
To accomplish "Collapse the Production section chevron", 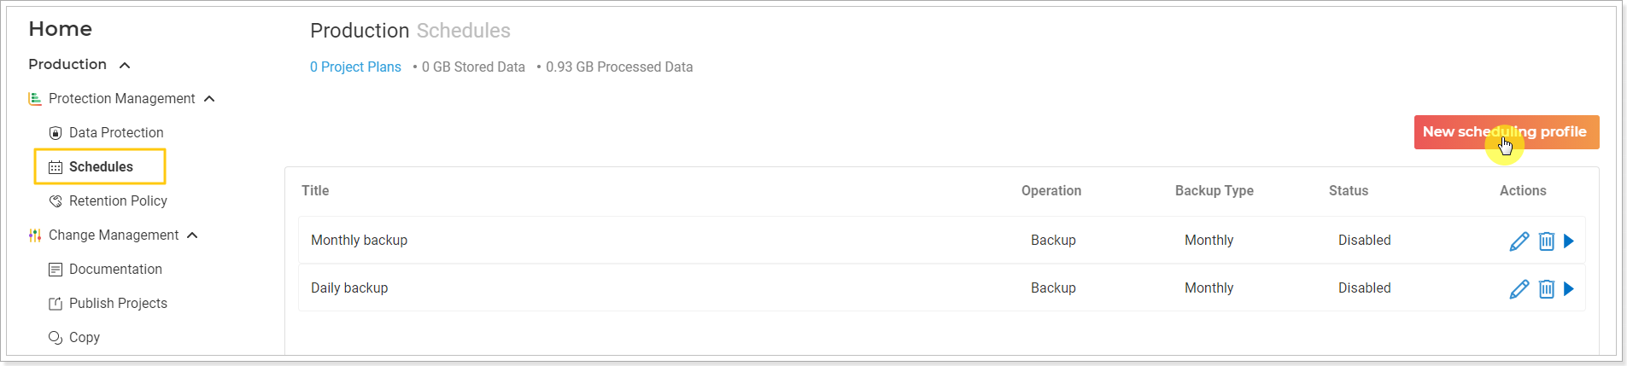I will 125,65.
